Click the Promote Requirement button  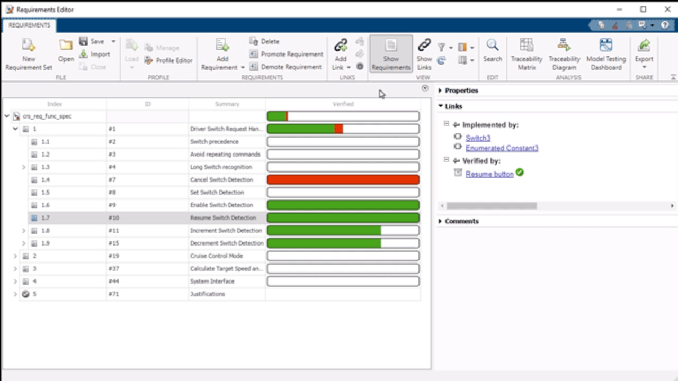tap(287, 54)
